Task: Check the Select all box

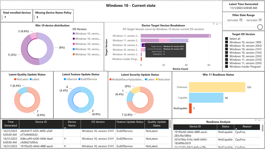Action: [x=227, y=39]
